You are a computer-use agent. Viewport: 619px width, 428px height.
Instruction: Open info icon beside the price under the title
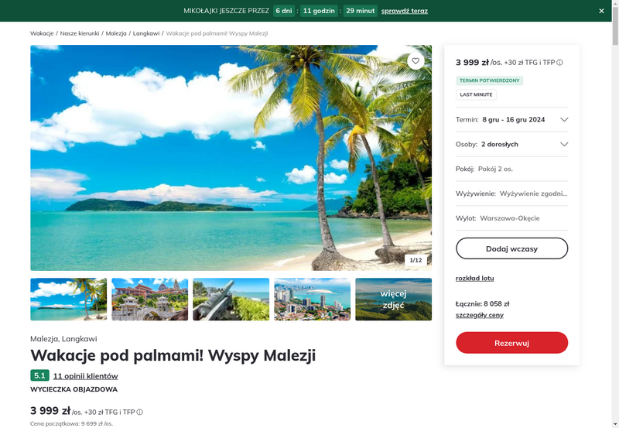point(140,413)
